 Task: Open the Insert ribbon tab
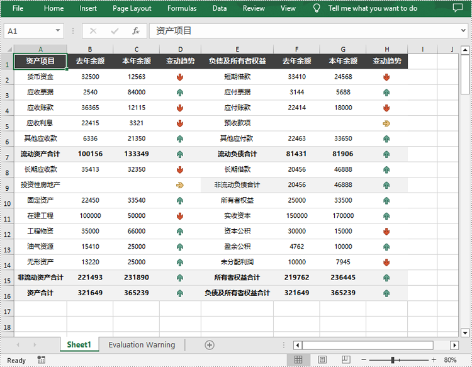88,8
